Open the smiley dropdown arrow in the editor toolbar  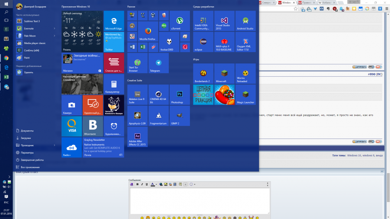coord(195,184)
